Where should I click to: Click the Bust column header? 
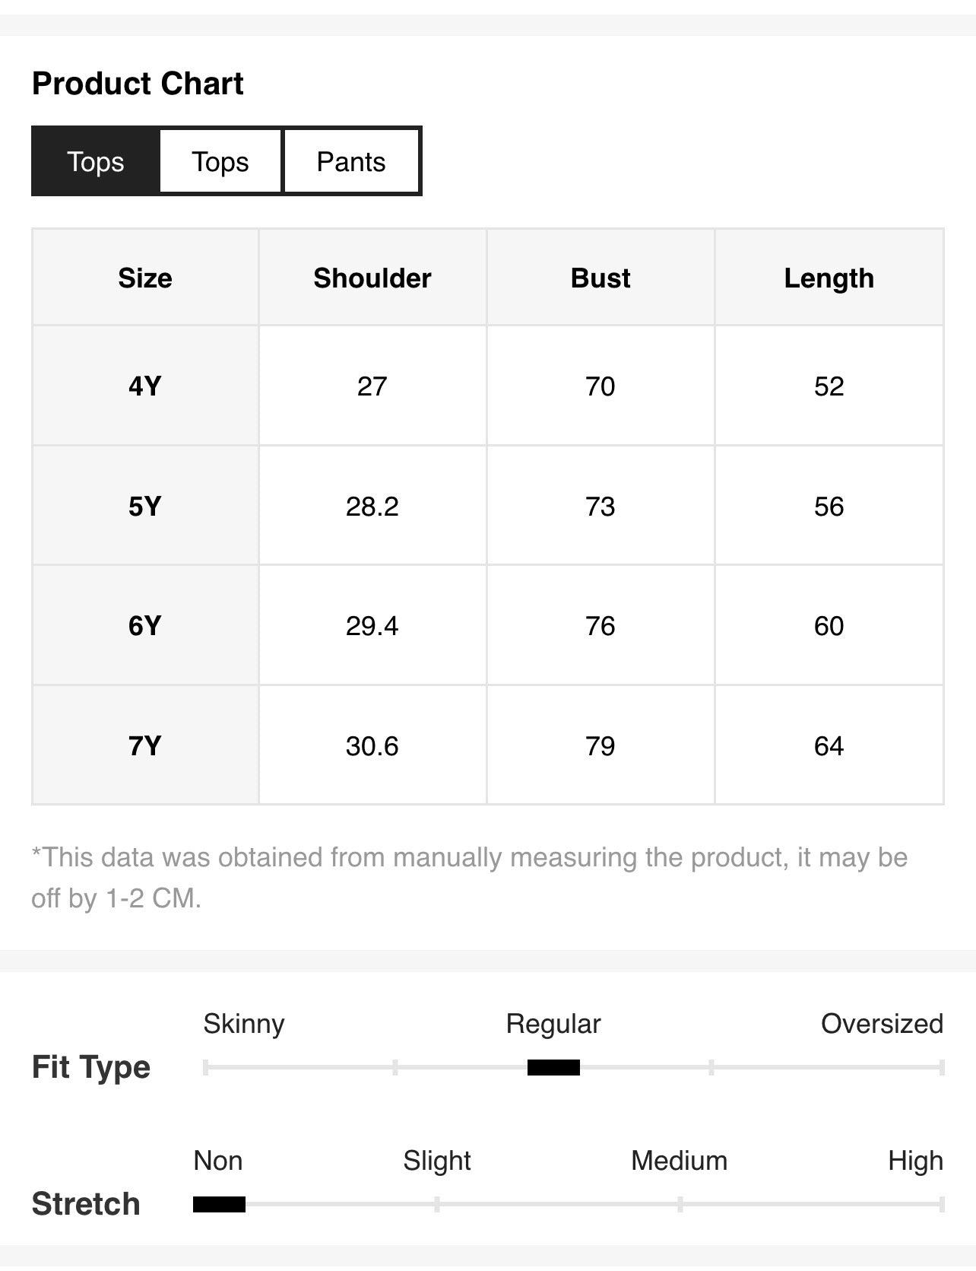coord(600,278)
